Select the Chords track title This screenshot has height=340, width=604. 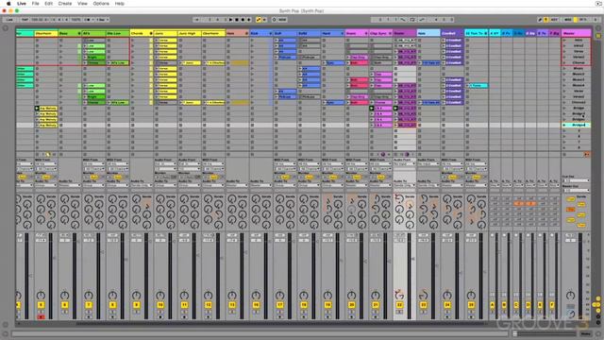coord(138,34)
